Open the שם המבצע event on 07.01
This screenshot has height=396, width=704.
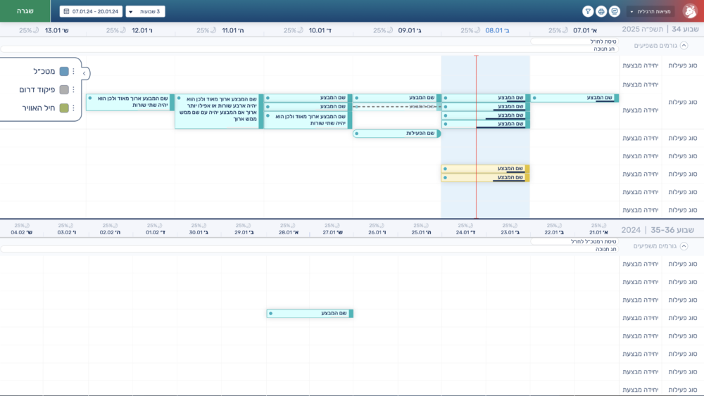(x=575, y=98)
